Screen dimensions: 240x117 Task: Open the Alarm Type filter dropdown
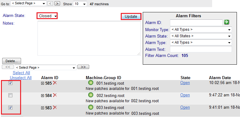(201, 42)
